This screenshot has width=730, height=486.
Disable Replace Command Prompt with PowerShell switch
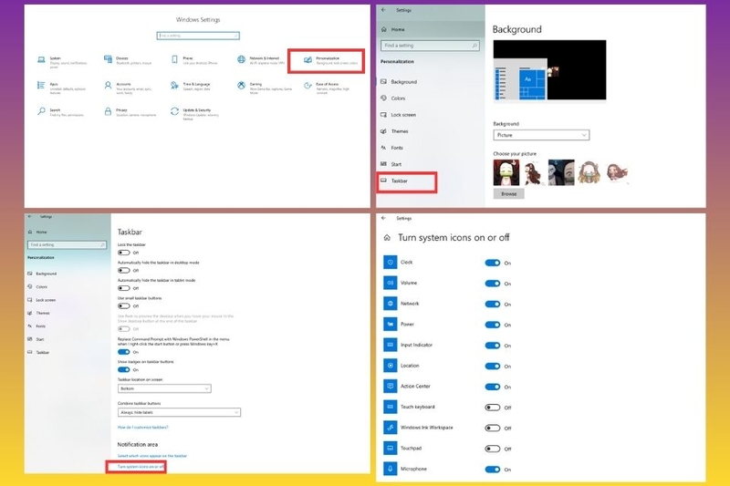124,352
